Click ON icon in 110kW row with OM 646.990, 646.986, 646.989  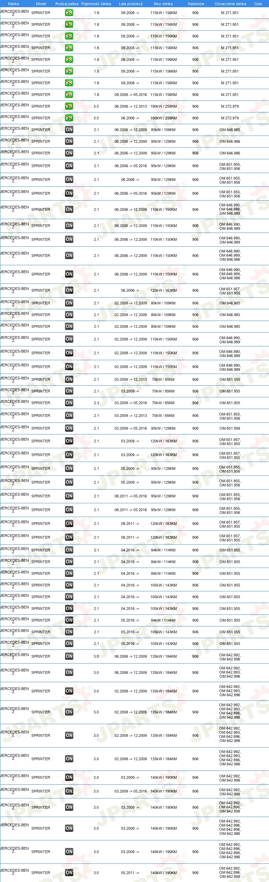[x=69, y=209]
